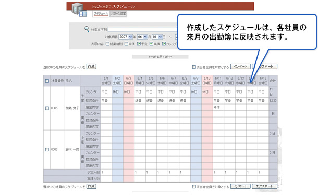Select employee 0003 row checkbox
The height and width of the screenshot is (195, 318).
[x=47, y=149]
